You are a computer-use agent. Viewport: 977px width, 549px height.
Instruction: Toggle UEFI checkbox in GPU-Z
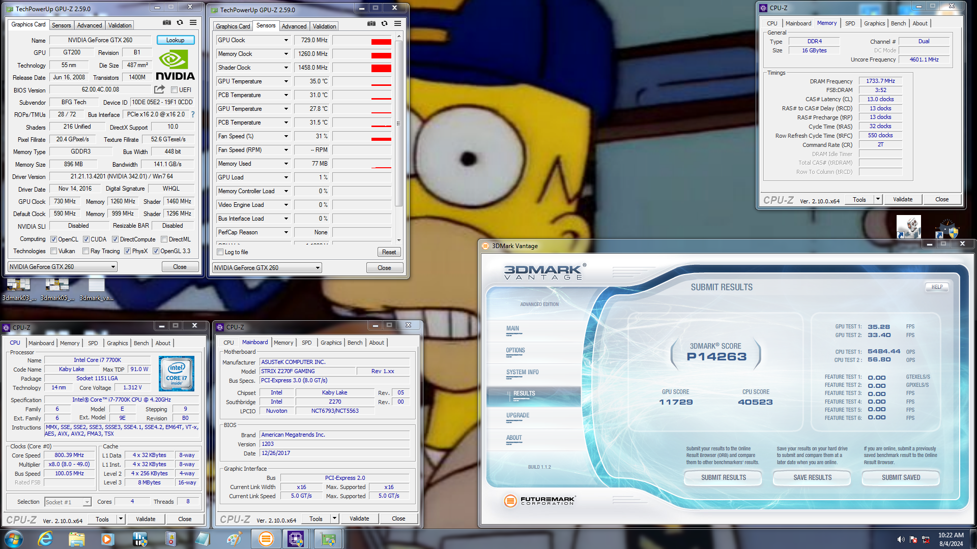[x=174, y=90]
